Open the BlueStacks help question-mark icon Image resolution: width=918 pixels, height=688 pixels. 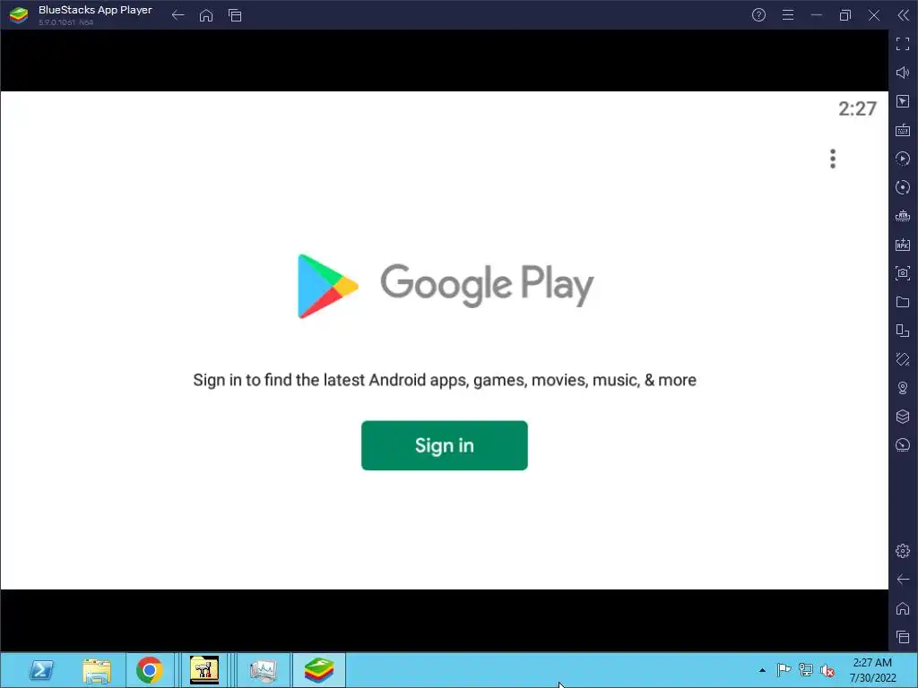click(x=758, y=15)
